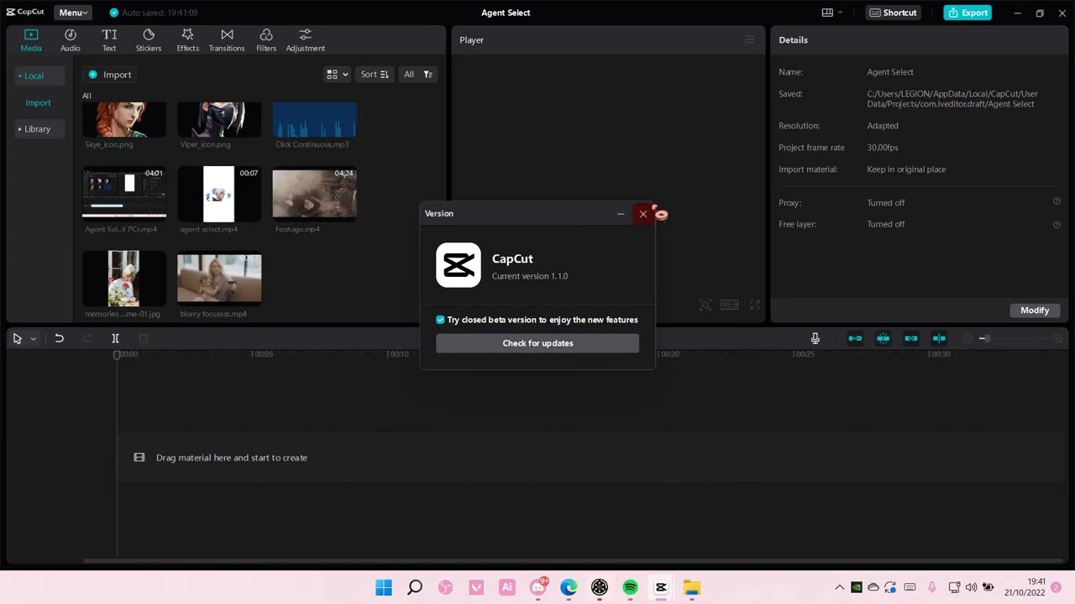Open the Audio panel
This screenshot has height=604, width=1075.
[71, 39]
